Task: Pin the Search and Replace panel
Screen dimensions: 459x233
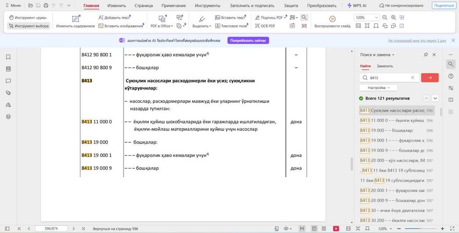Action: 426,54
